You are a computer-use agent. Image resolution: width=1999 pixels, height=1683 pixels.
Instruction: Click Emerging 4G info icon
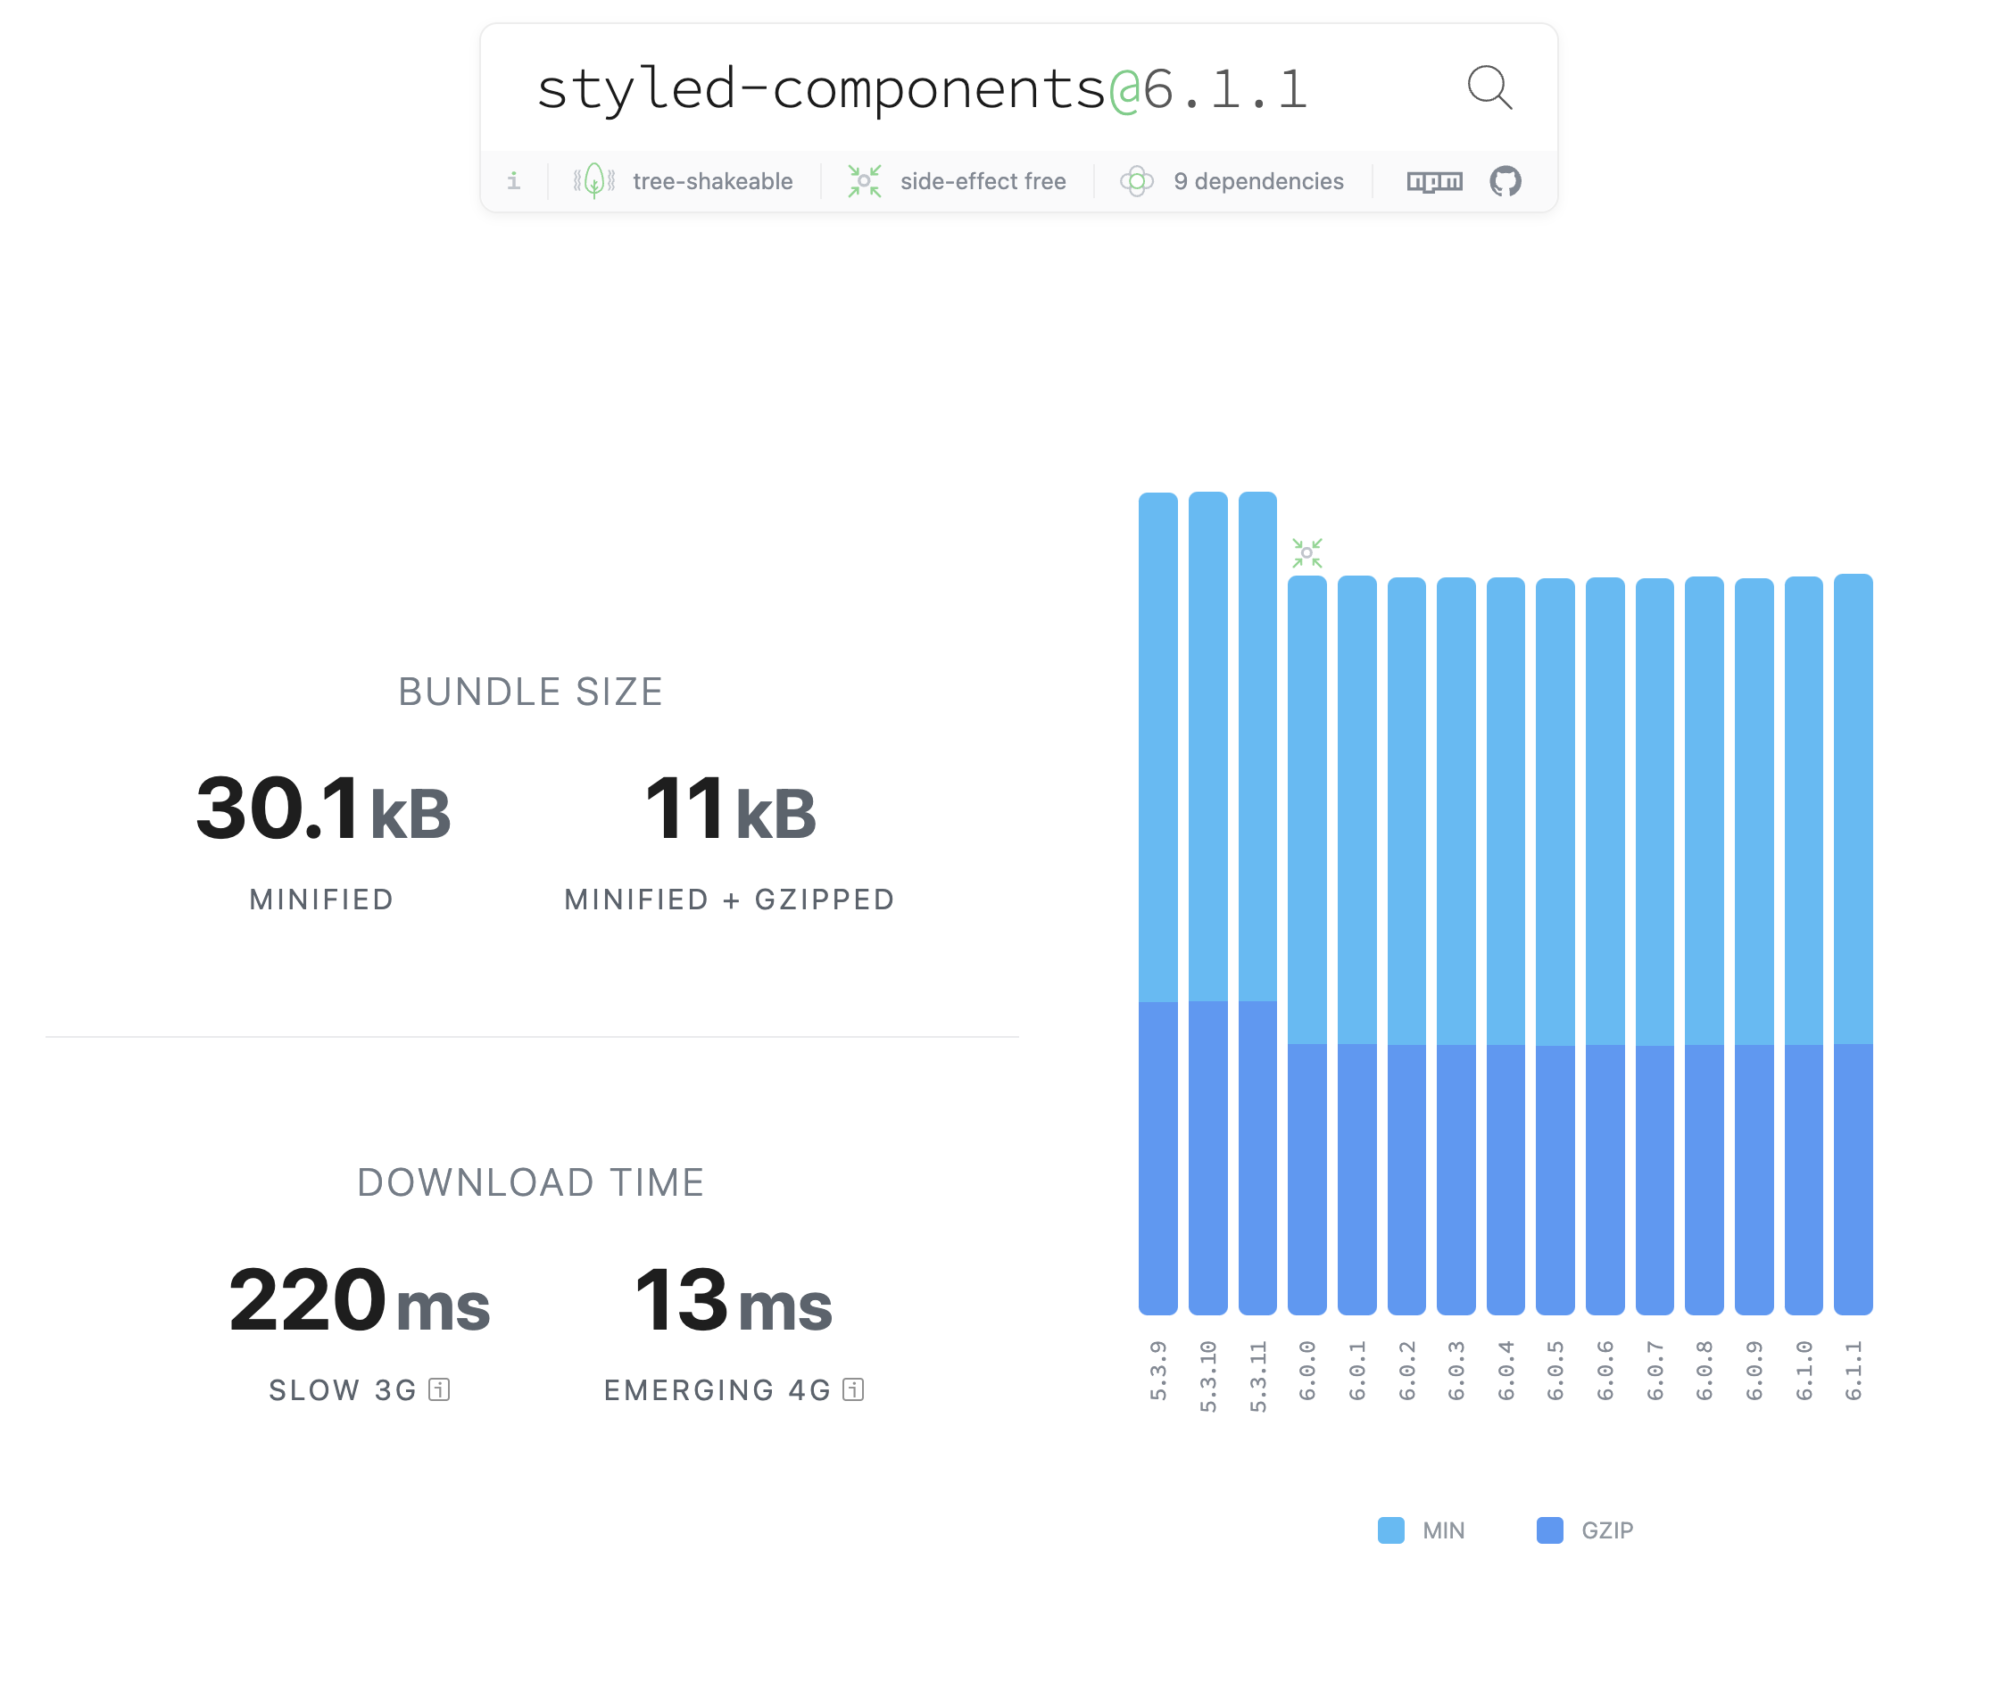tap(853, 1389)
